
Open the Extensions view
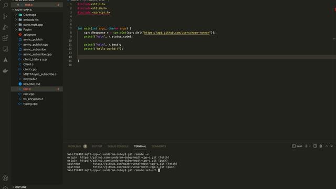click(x=5, y=38)
